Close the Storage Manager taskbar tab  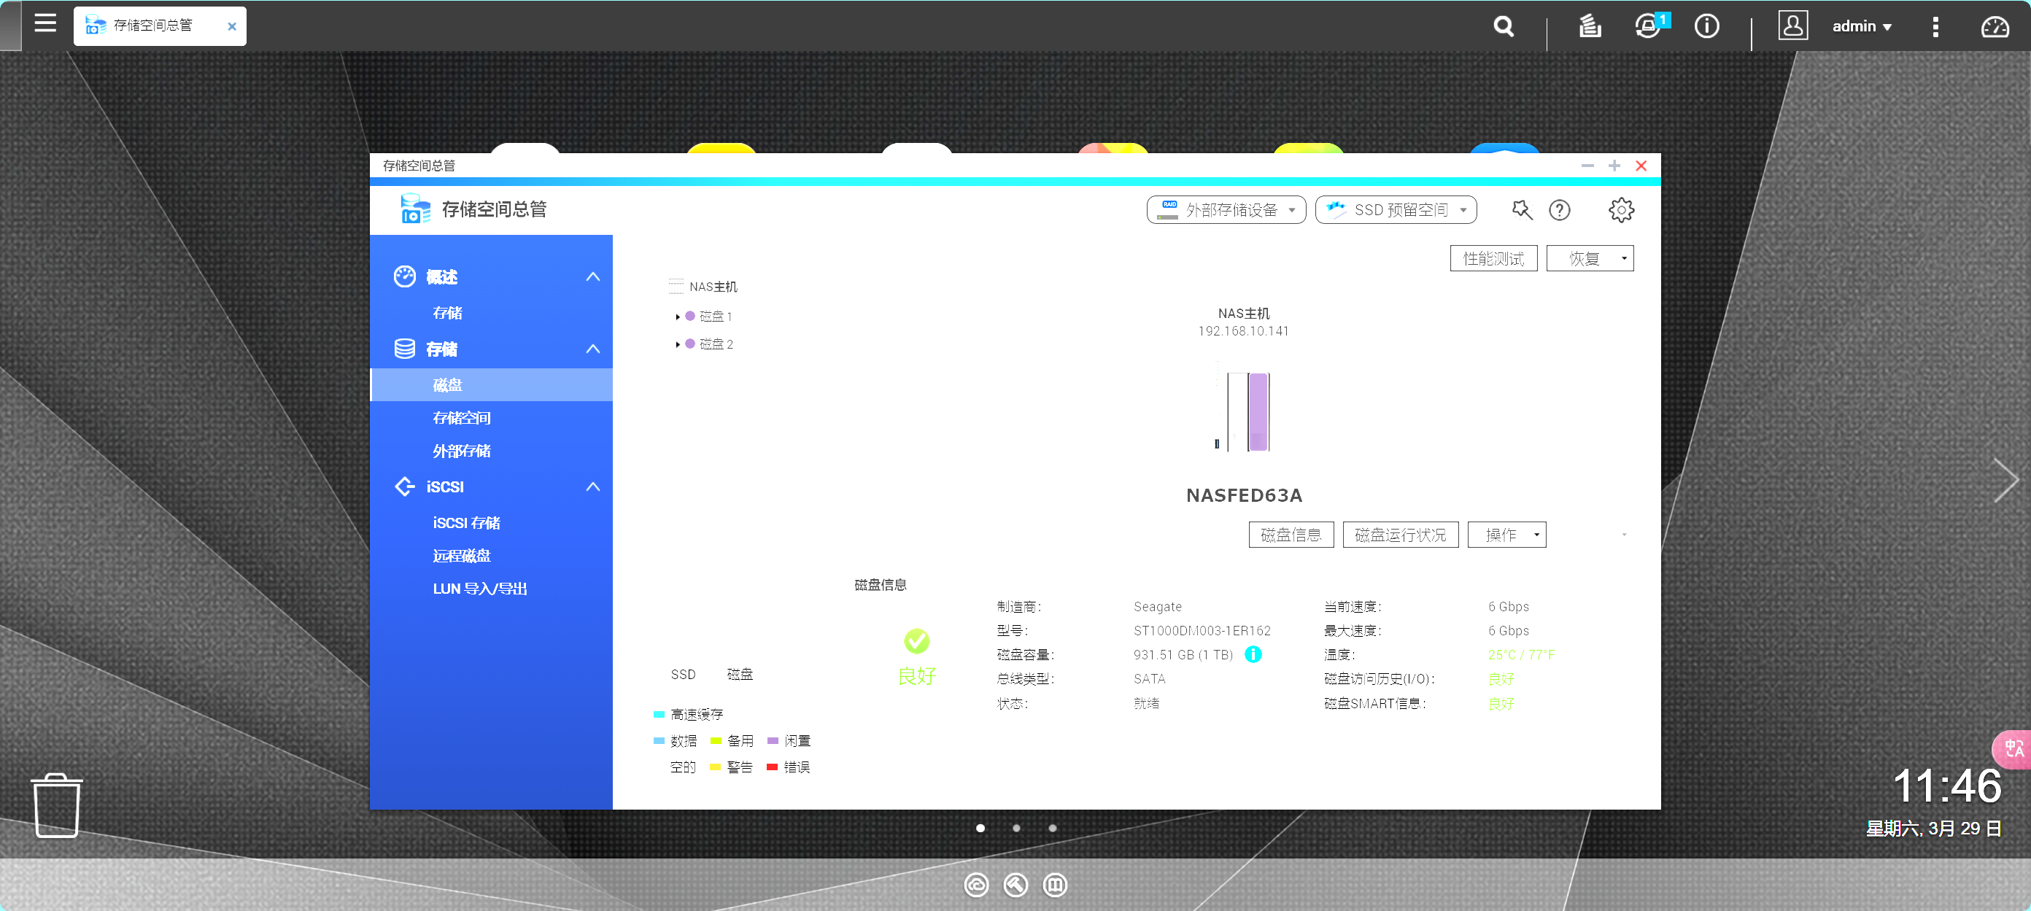(x=232, y=26)
